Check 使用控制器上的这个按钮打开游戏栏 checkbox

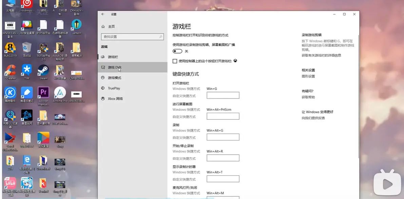[175, 61]
